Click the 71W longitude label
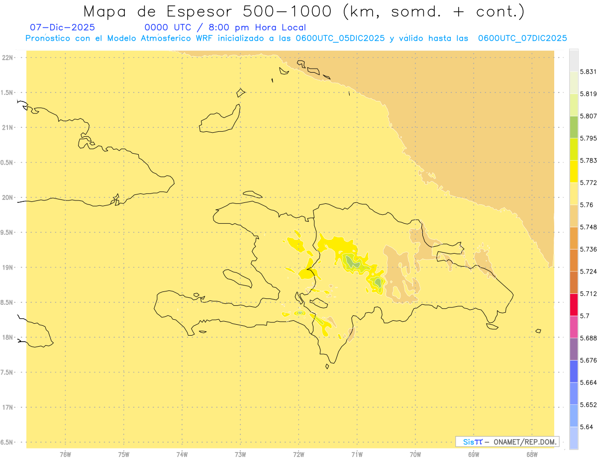 click(x=357, y=454)
